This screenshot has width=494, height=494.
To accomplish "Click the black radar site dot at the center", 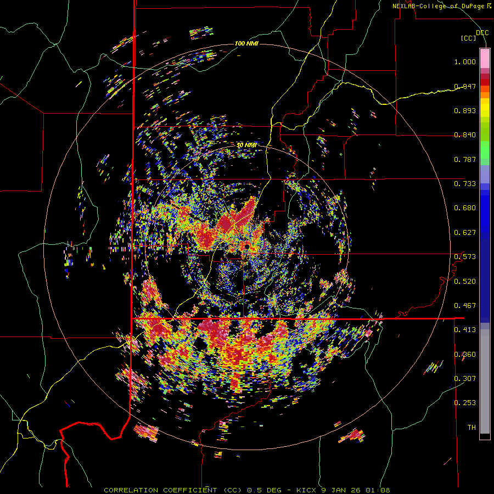I will pyautogui.click(x=246, y=246).
